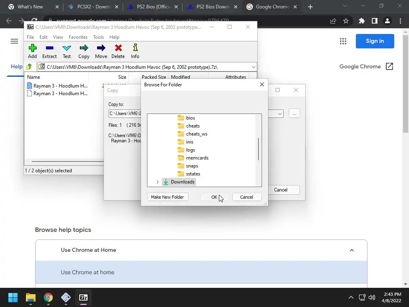Click the share page icon in Chrome
The height and width of the screenshot is (307, 409).
click(x=333, y=21)
